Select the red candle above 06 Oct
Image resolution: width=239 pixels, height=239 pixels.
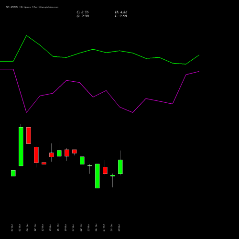click(29, 135)
